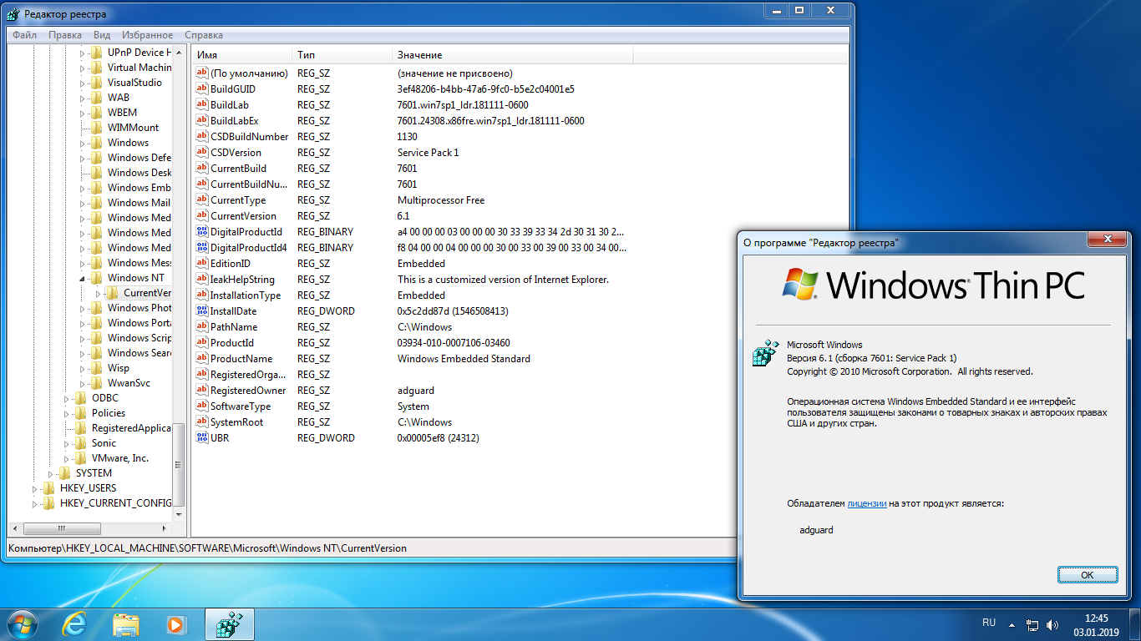
Task: Expand the Policies tree node
Action: (x=67, y=413)
